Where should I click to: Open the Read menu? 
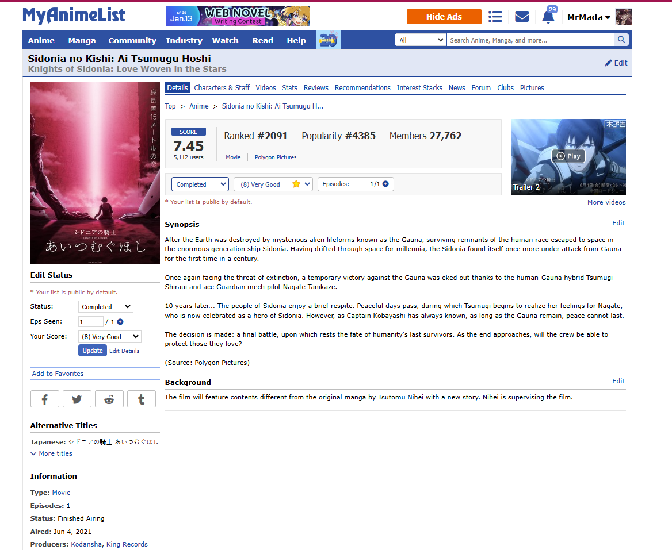263,40
